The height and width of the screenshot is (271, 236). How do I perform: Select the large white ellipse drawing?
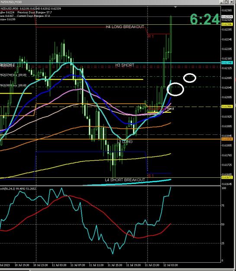[x=175, y=89]
